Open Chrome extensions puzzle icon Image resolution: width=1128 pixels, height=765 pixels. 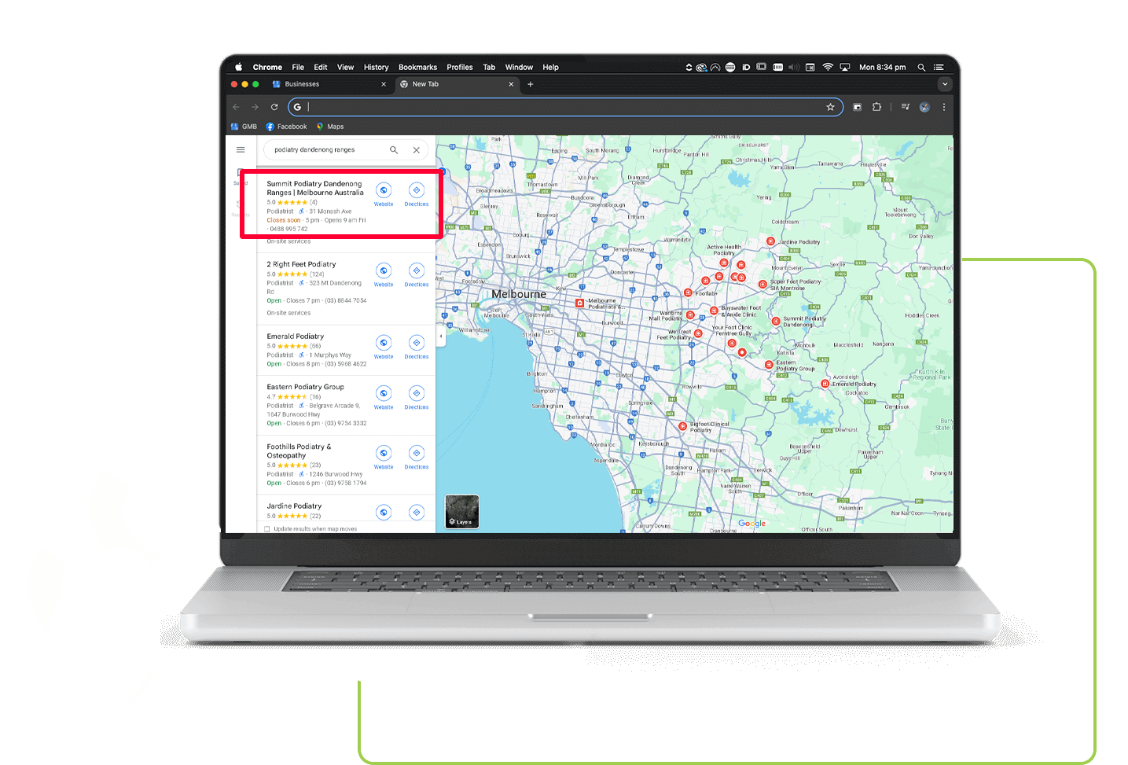pos(876,107)
